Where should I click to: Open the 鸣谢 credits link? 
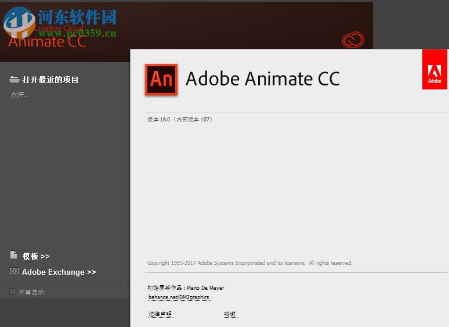230,314
